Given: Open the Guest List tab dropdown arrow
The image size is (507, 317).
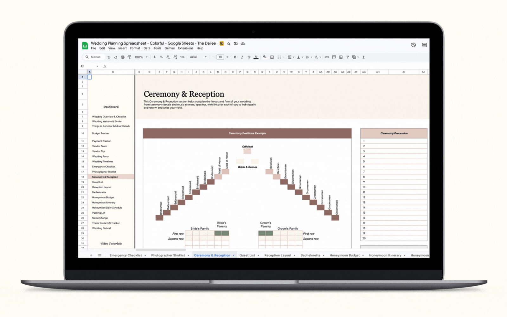Looking at the screenshot, I should (258, 256).
